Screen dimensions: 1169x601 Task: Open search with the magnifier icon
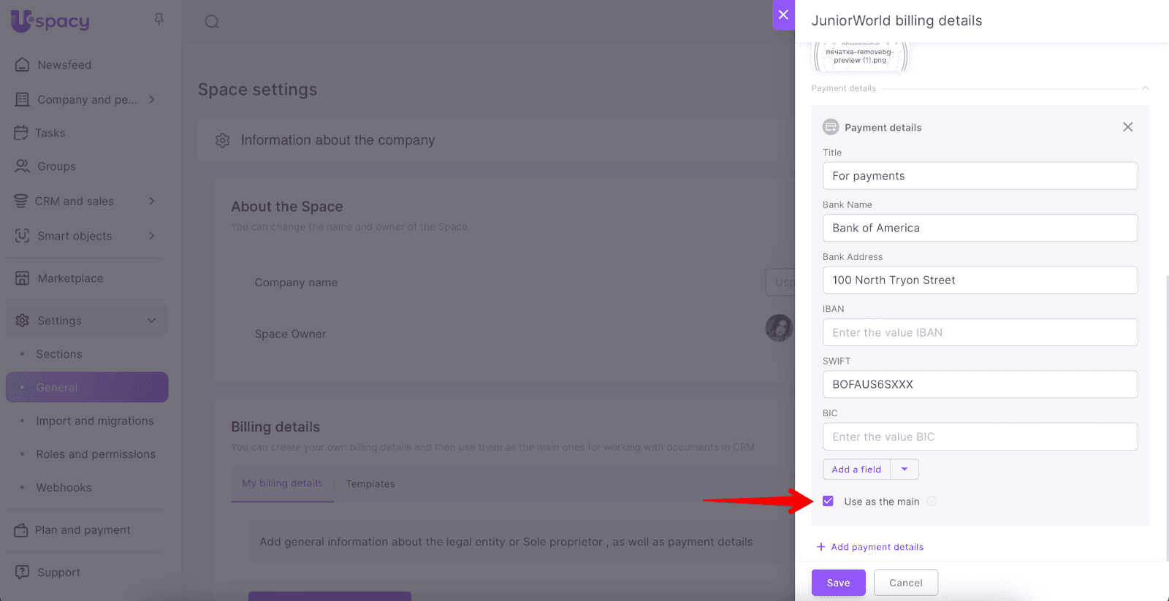[212, 22]
